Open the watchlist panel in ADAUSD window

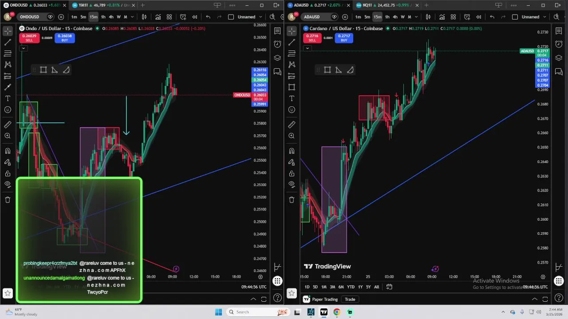pos(559,31)
